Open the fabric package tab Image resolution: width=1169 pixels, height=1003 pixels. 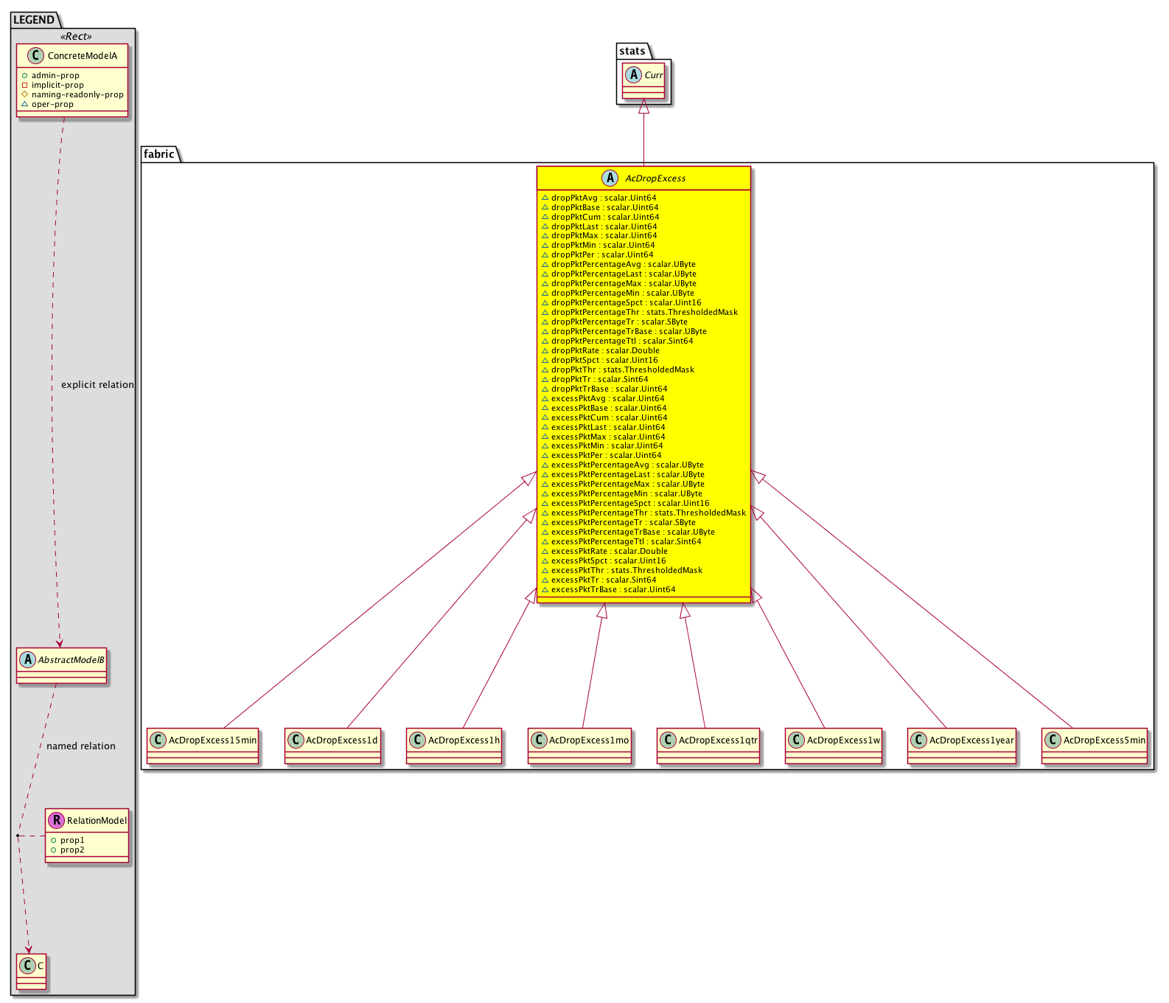[x=159, y=154]
